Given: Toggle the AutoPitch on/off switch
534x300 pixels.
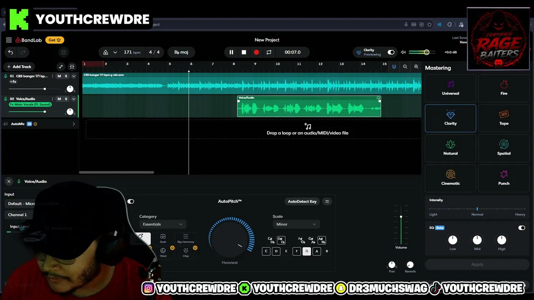Looking at the screenshot, I should pos(131,202).
